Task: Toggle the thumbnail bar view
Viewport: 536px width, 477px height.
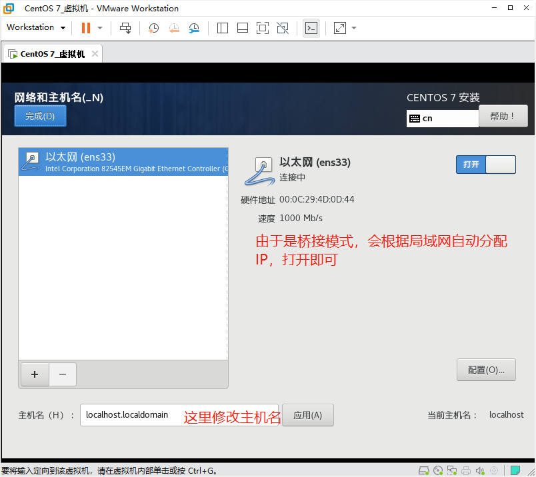Action: tap(243, 28)
